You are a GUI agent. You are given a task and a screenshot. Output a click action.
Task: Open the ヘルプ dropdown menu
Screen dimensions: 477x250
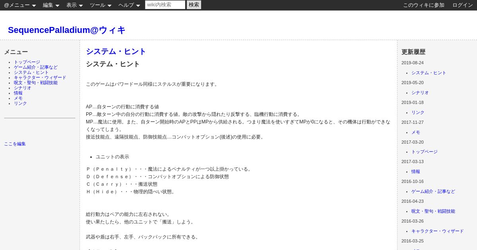point(129,5)
